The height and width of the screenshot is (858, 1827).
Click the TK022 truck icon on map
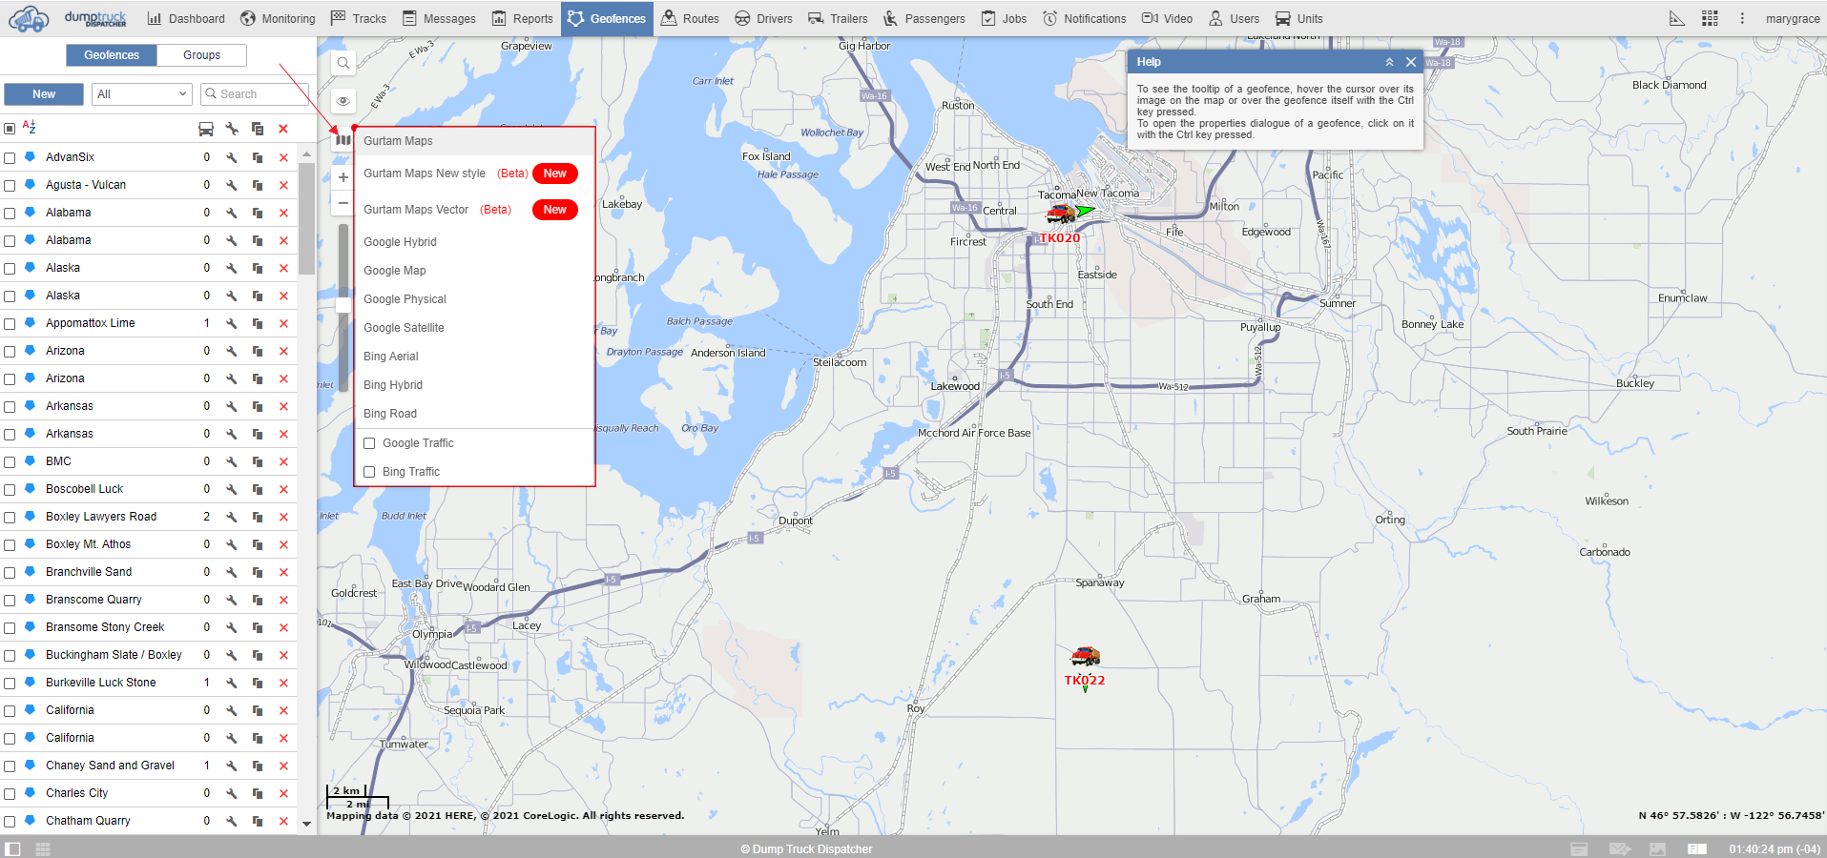(1085, 656)
